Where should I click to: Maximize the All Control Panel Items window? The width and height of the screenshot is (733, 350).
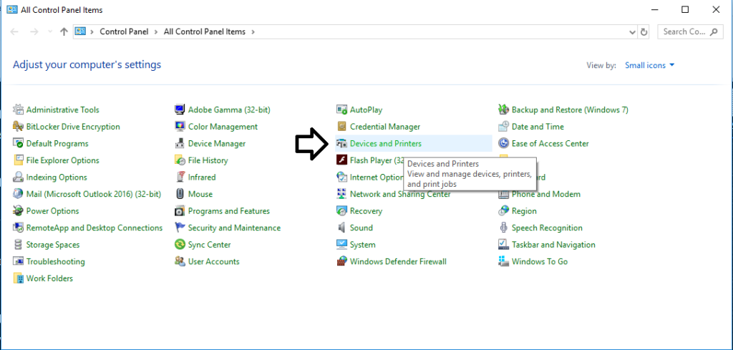point(685,9)
